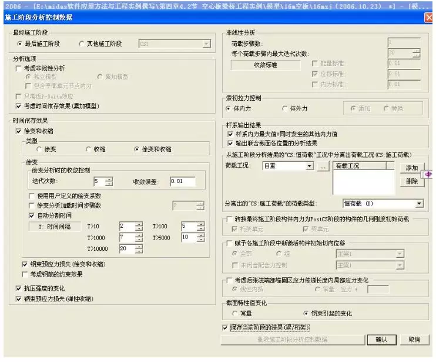Image resolution: width=436 pixels, height=362 pixels.
Task: Select the 收缩 type radio button
Action: 88,150
